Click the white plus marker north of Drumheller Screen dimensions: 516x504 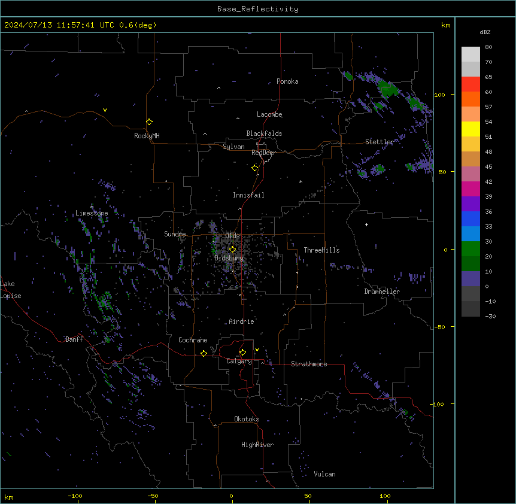366,224
